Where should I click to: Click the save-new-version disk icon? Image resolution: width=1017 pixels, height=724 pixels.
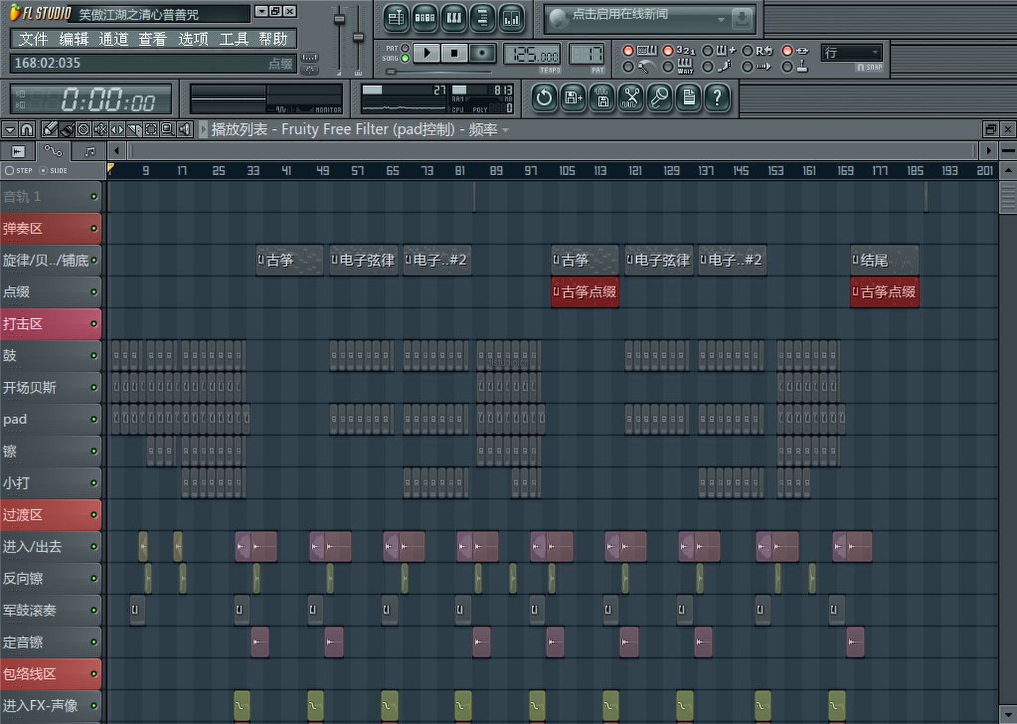coord(573,97)
